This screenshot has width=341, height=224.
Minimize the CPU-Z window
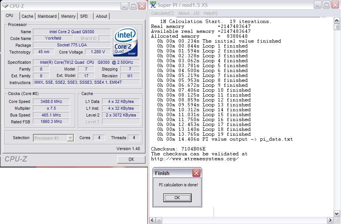click(x=124, y=6)
